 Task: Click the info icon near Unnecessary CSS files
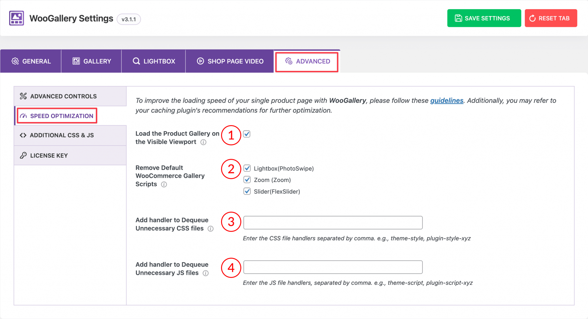(211, 229)
